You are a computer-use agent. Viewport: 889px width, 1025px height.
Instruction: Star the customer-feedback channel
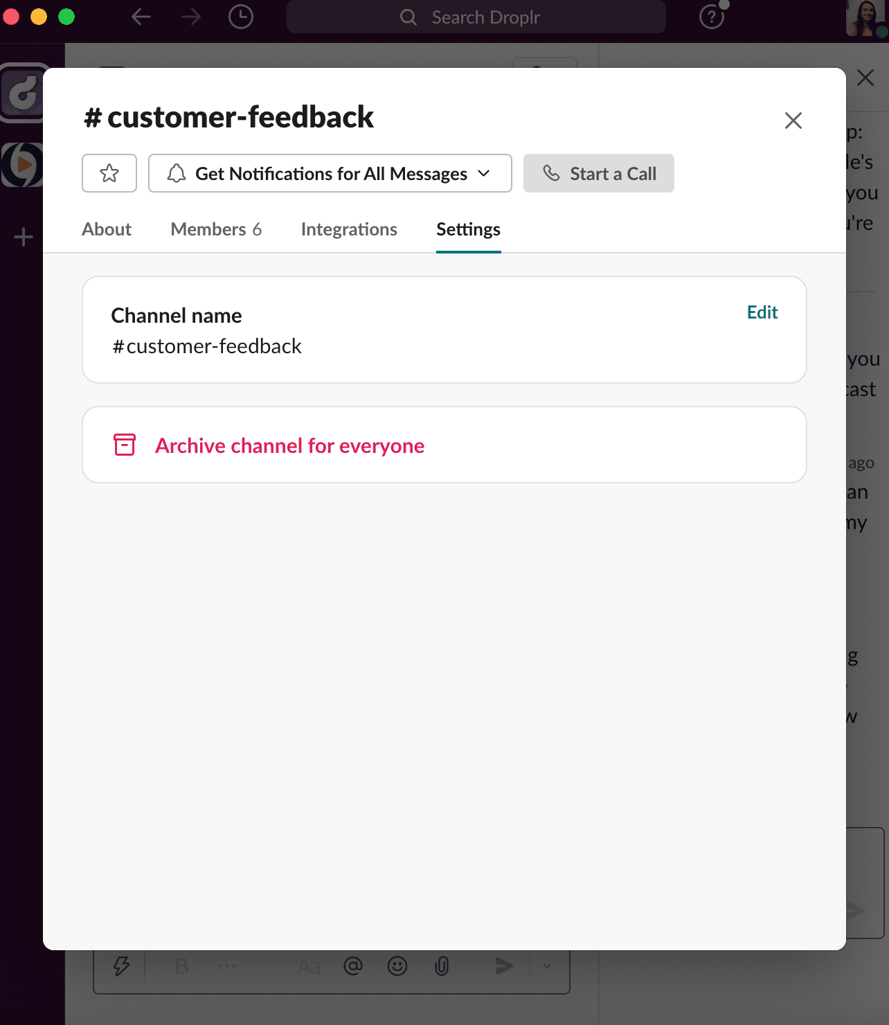click(x=109, y=173)
